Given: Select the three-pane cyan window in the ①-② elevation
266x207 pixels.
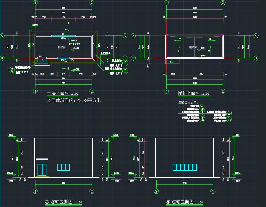Looking at the screenshot, I should tap(64, 167).
